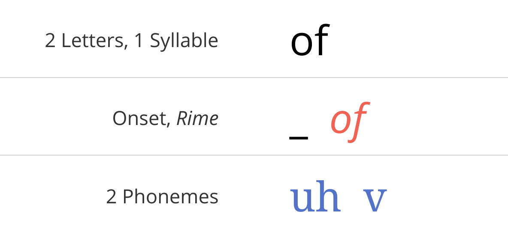Image resolution: width=508 pixels, height=235 pixels.
Task: Click the "2 Phonemes" label
Action: (162, 196)
